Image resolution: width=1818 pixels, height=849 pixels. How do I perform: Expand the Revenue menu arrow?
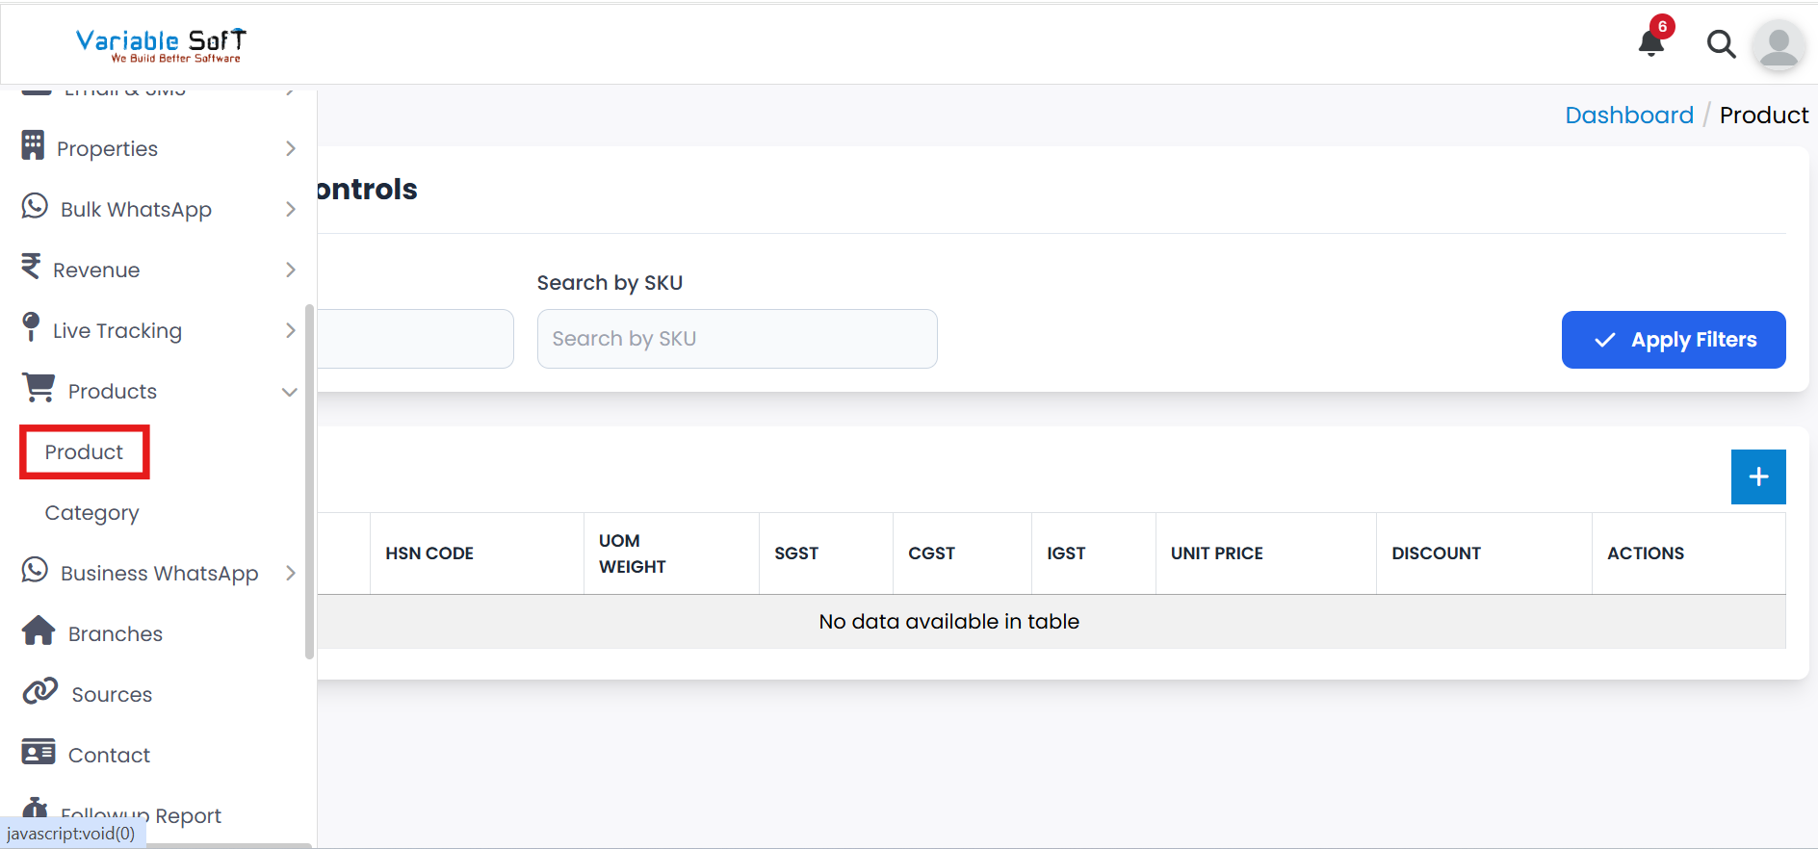[x=290, y=270]
